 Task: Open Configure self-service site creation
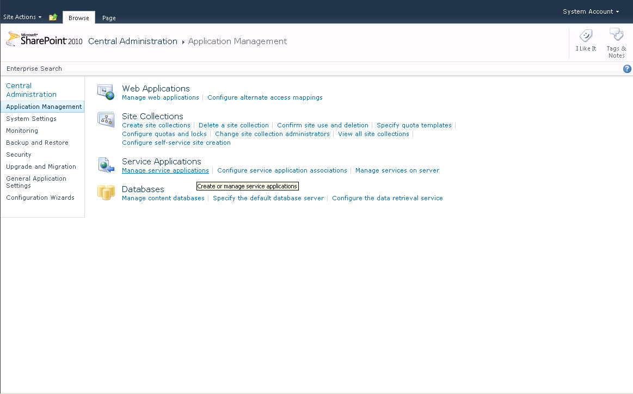(176, 143)
